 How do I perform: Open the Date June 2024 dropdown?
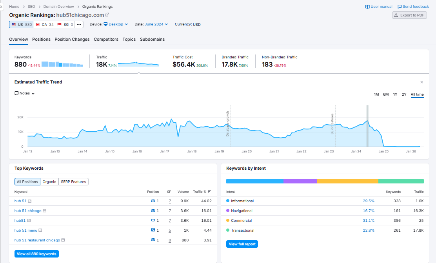pyautogui.click(x=156, y=24)
